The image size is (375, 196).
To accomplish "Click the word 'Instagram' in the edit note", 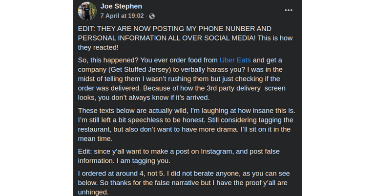I will click(217, 151).
